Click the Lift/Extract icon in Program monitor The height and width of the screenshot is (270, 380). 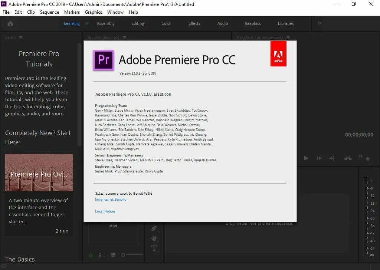click(x=348, y=158)
